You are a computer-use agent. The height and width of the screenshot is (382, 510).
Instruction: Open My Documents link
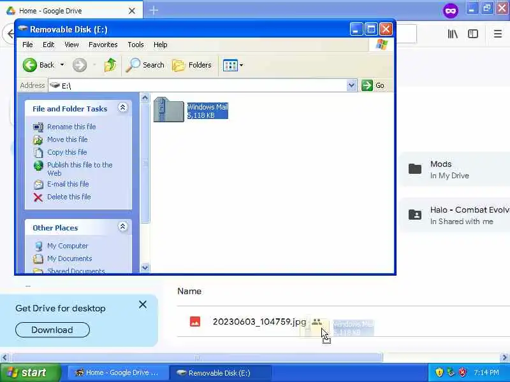69,258
